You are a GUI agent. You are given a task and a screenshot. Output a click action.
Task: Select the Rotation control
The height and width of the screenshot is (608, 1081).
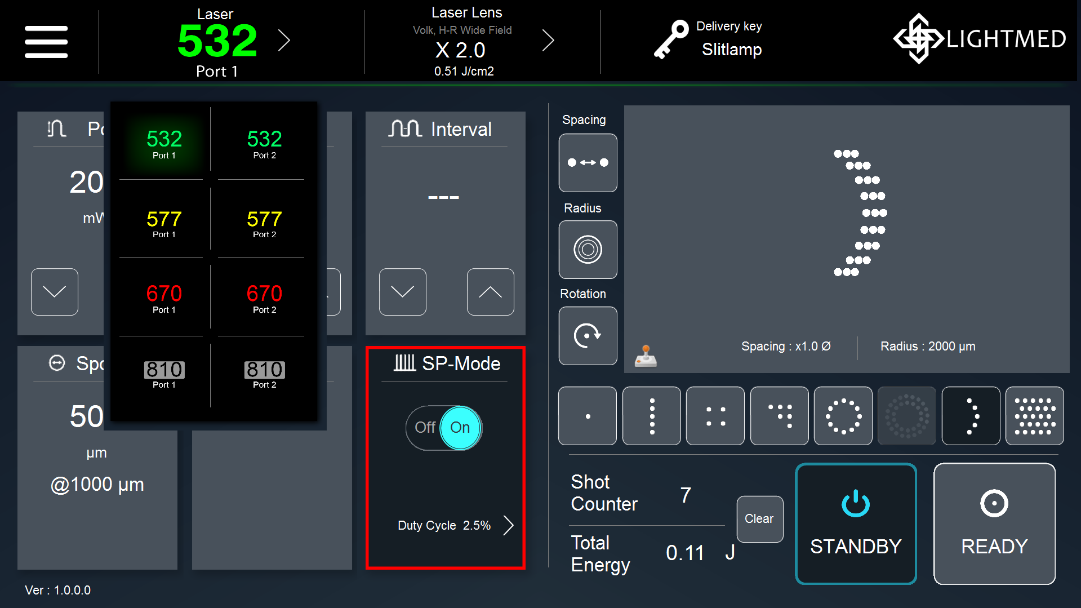588,336
